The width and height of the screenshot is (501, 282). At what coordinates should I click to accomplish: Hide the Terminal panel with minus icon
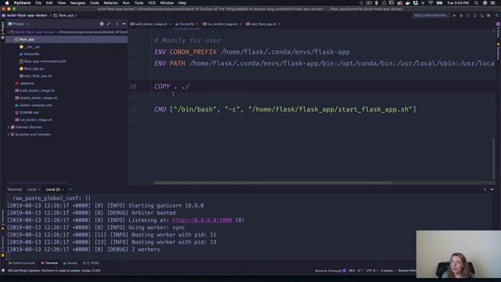[x=492, y=190]
